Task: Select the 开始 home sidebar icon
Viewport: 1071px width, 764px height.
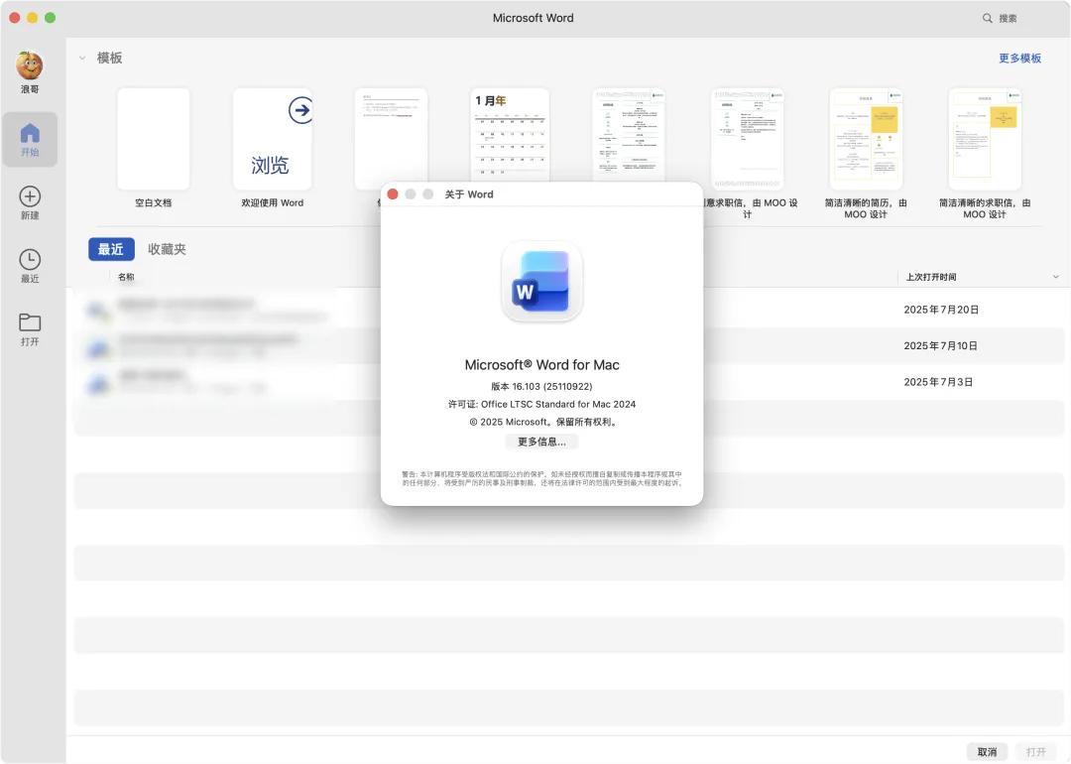Action: click(30, 139)
